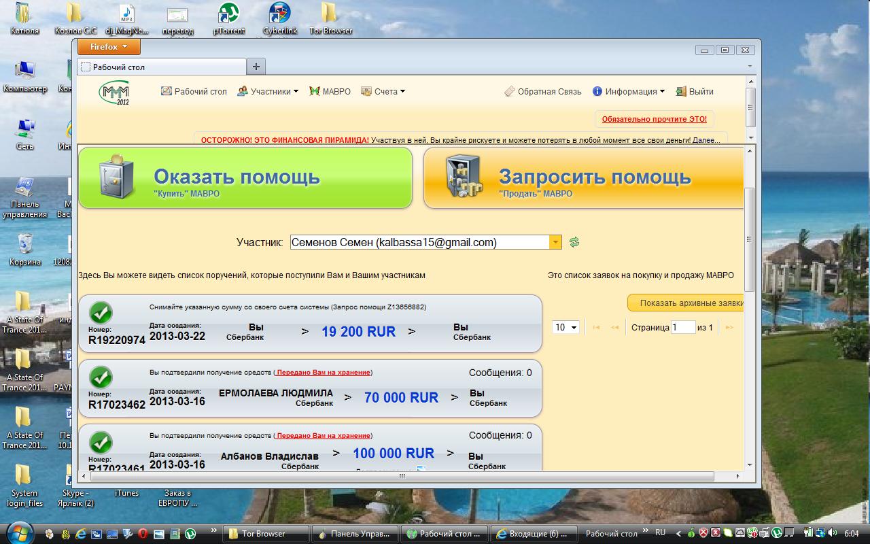Open the Компьютер desktop icon
The image size is (870, 544).
pyautogui.click(x=25, y=76)
